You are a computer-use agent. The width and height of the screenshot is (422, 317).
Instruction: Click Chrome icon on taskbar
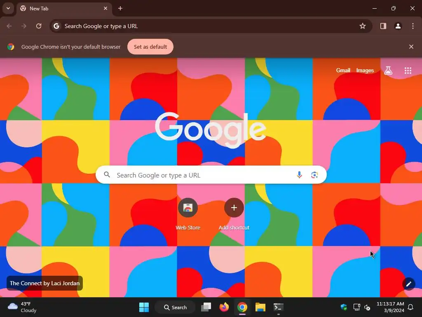coord(242,307)
